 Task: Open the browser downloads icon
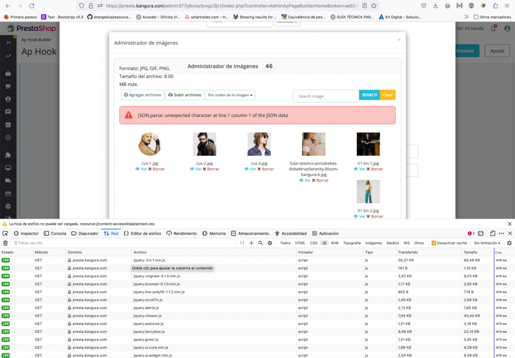(x=436, y=6)
